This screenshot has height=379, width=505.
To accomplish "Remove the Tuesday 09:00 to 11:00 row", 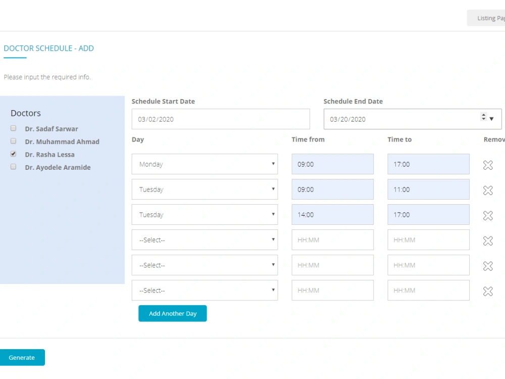I will (488, 190).
